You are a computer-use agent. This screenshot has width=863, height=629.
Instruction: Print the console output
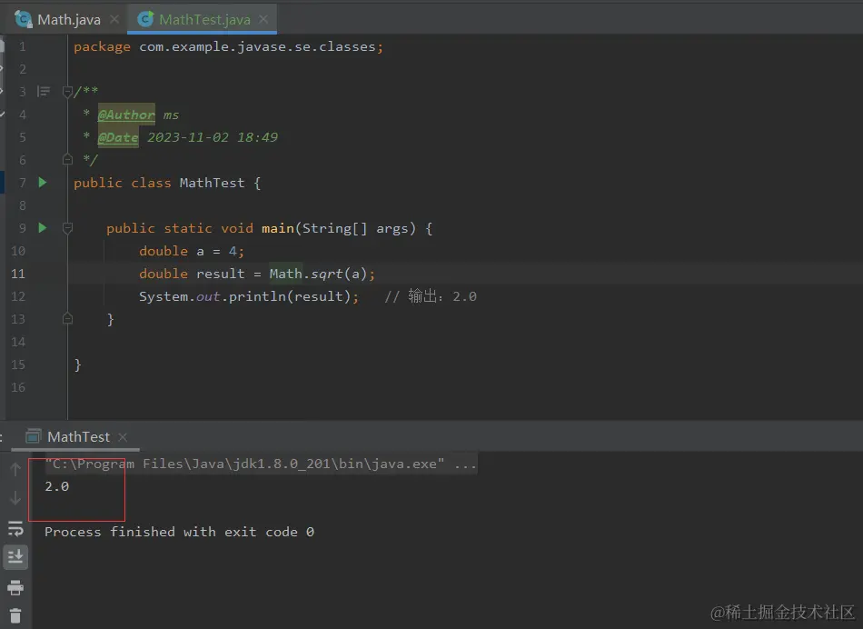click(15, 587)
